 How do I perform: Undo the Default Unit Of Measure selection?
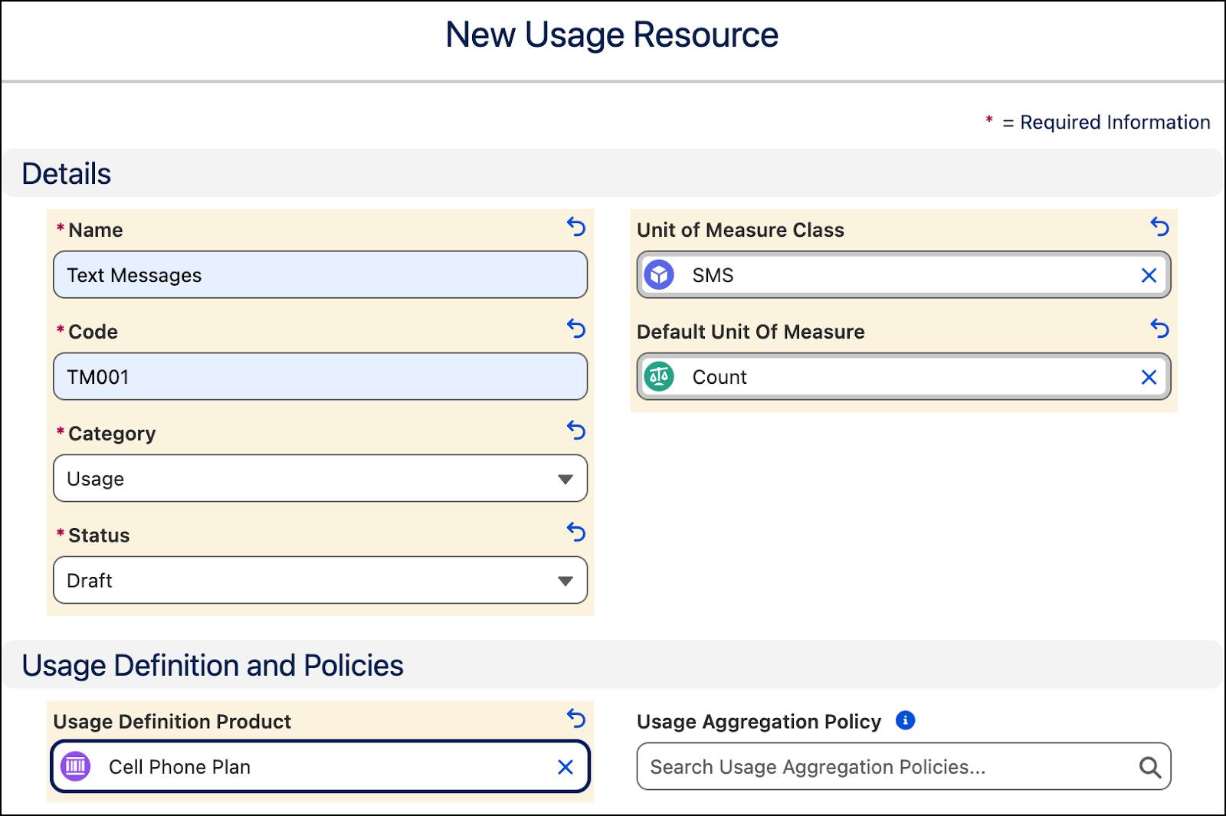point(1160,329)
